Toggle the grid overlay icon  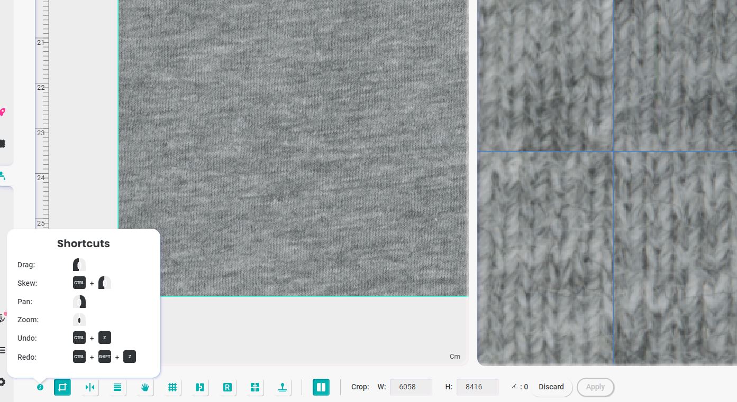pyautogui.click(x=172, y=387)
